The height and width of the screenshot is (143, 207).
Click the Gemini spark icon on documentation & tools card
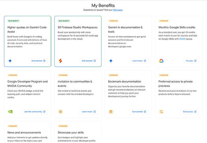tap(111, 61)
